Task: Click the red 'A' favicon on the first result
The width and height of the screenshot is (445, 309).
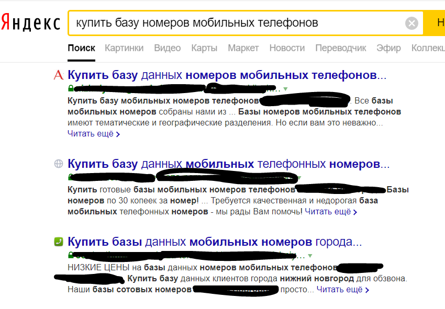Action: [58, 75]
